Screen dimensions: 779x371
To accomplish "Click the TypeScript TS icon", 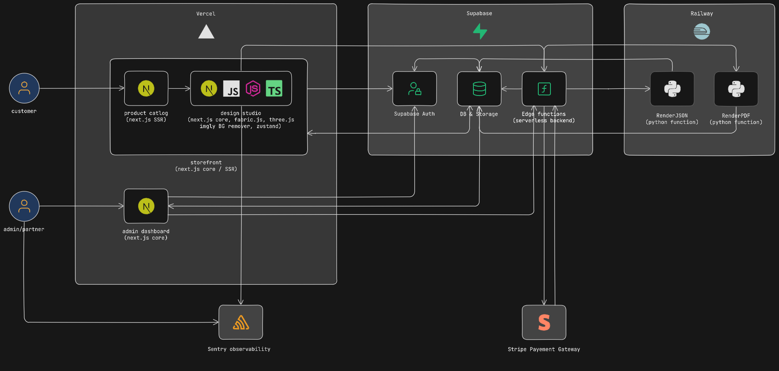I will point(274,88).
